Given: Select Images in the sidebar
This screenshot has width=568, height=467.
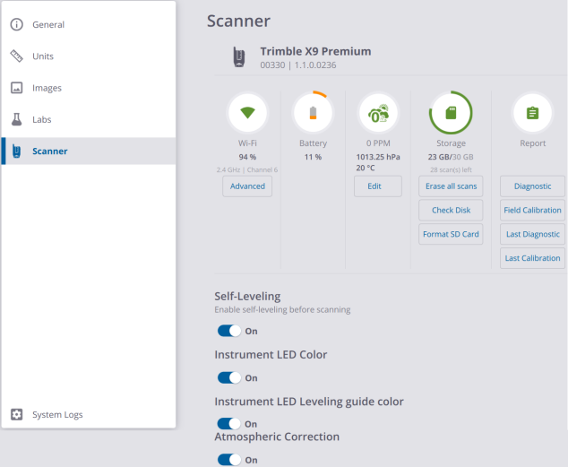Looking at the screenshot, I should pyautogui.click(x=47, y=88).
